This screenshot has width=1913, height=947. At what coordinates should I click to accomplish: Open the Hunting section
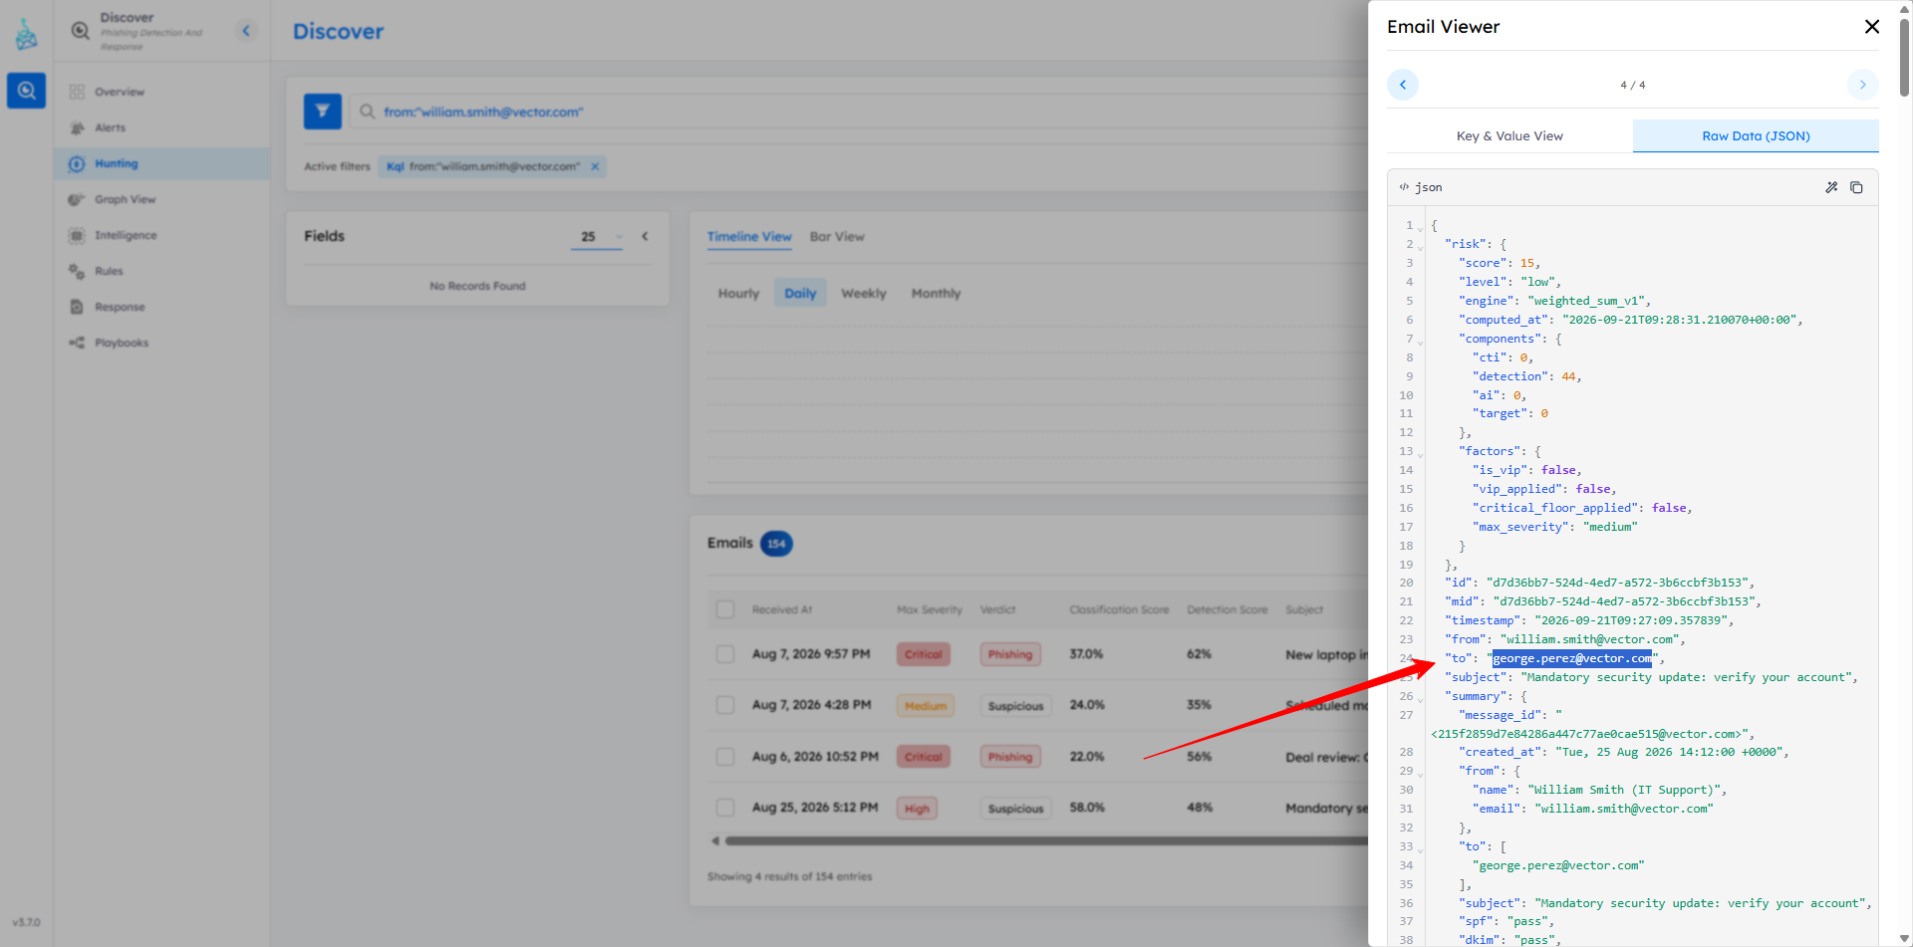[162, 163]
